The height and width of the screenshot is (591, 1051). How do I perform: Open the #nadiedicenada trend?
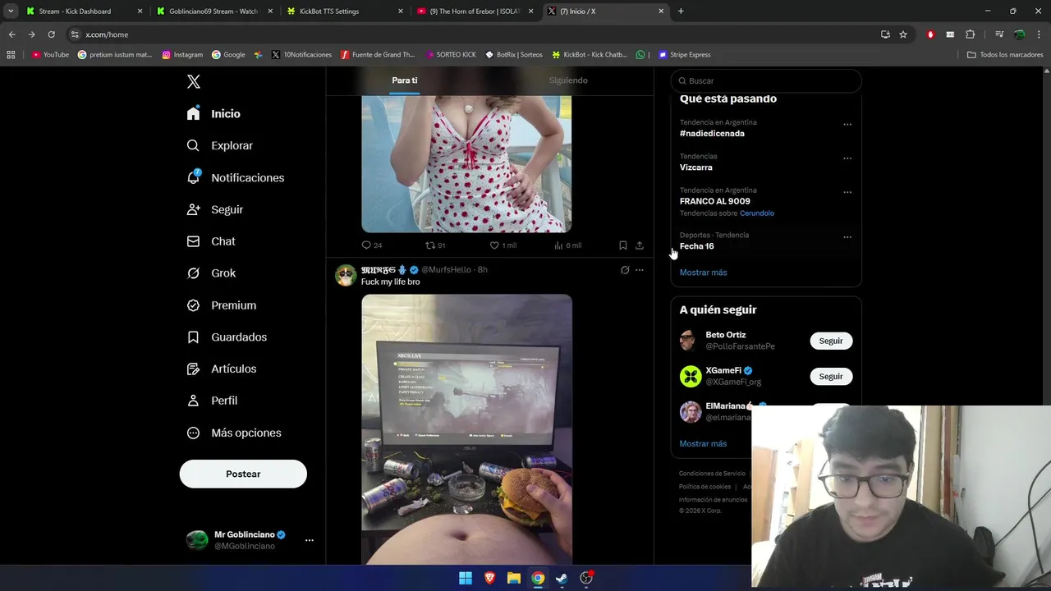coord(712,134)
